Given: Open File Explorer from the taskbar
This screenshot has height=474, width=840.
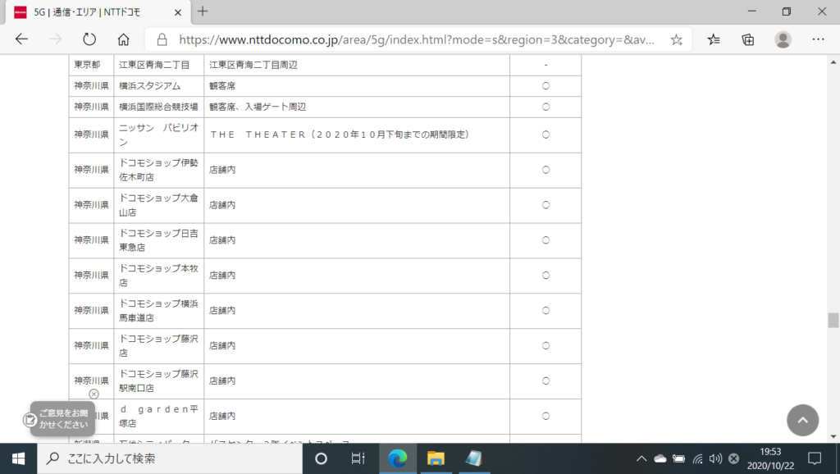Looking at the screenshot, I should (436, 458).
